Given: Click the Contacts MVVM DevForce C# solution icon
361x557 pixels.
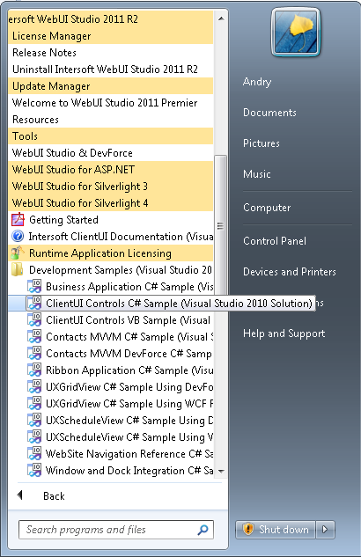Looking at the screenshot, I should click(34, 353).
